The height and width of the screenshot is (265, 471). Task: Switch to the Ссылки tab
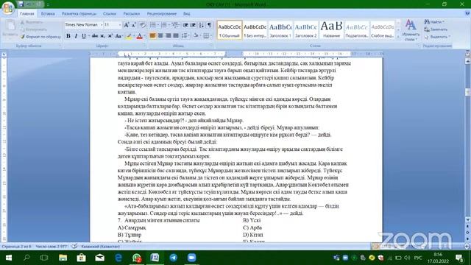(x=110, y=13)
